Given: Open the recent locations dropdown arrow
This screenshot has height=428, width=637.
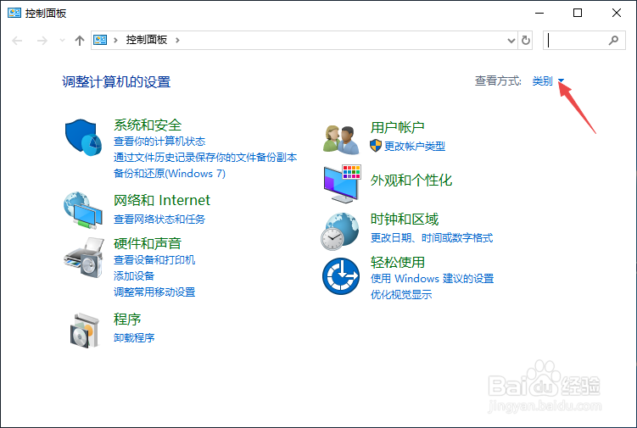Looking at the screenshot, I should pos(62,40).
